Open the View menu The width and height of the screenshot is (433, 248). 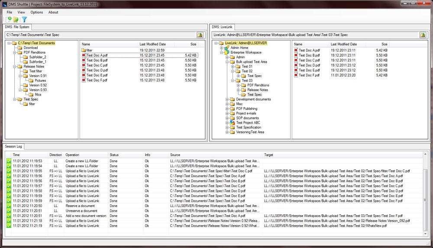[21, 12]
